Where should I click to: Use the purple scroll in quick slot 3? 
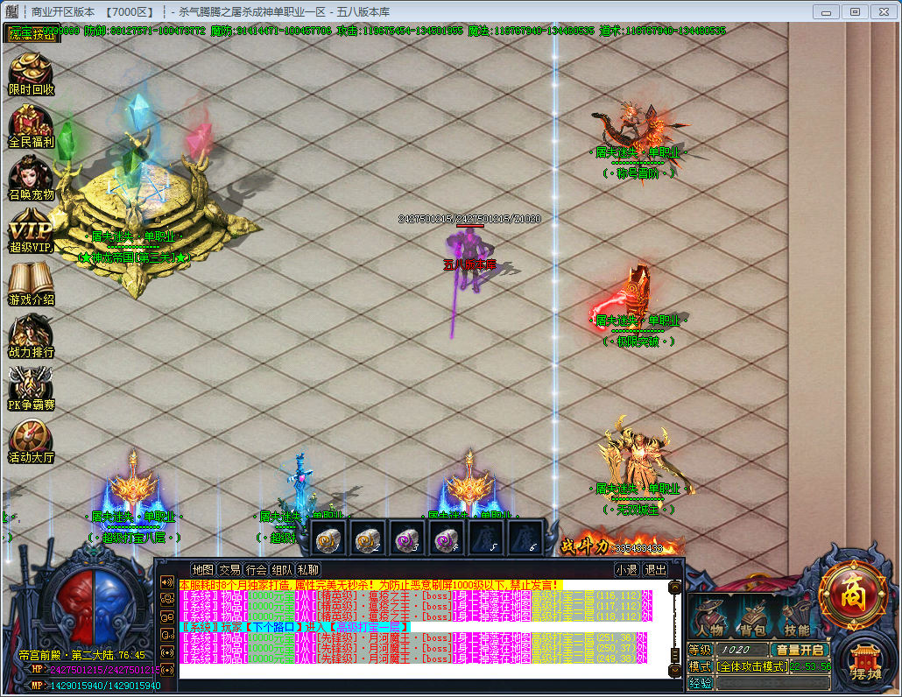point(407,539)
